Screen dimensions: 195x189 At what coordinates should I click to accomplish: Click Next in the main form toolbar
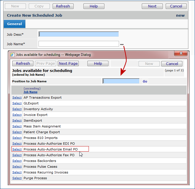(x=152, y=6)
